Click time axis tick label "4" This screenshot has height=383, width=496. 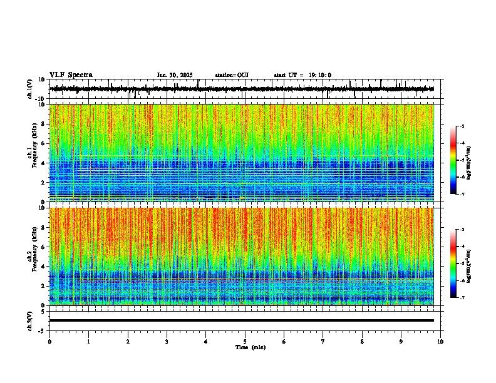(206, 342)
